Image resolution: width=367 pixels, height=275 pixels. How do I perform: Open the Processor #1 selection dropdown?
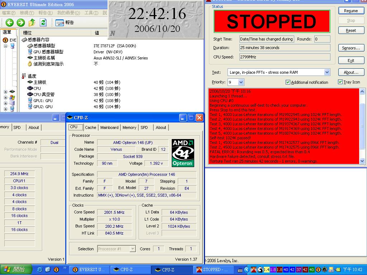click(133, 249)
